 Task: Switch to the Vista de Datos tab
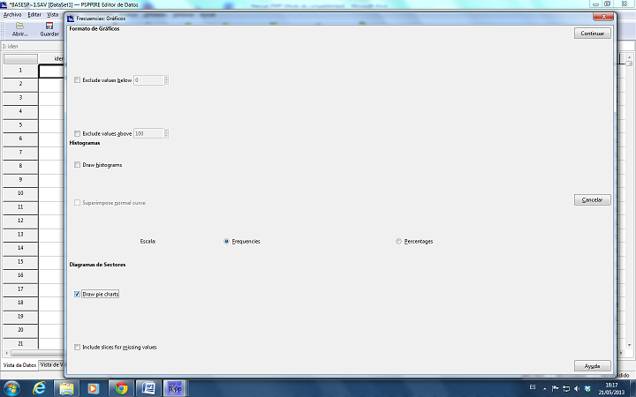(19, 364)
